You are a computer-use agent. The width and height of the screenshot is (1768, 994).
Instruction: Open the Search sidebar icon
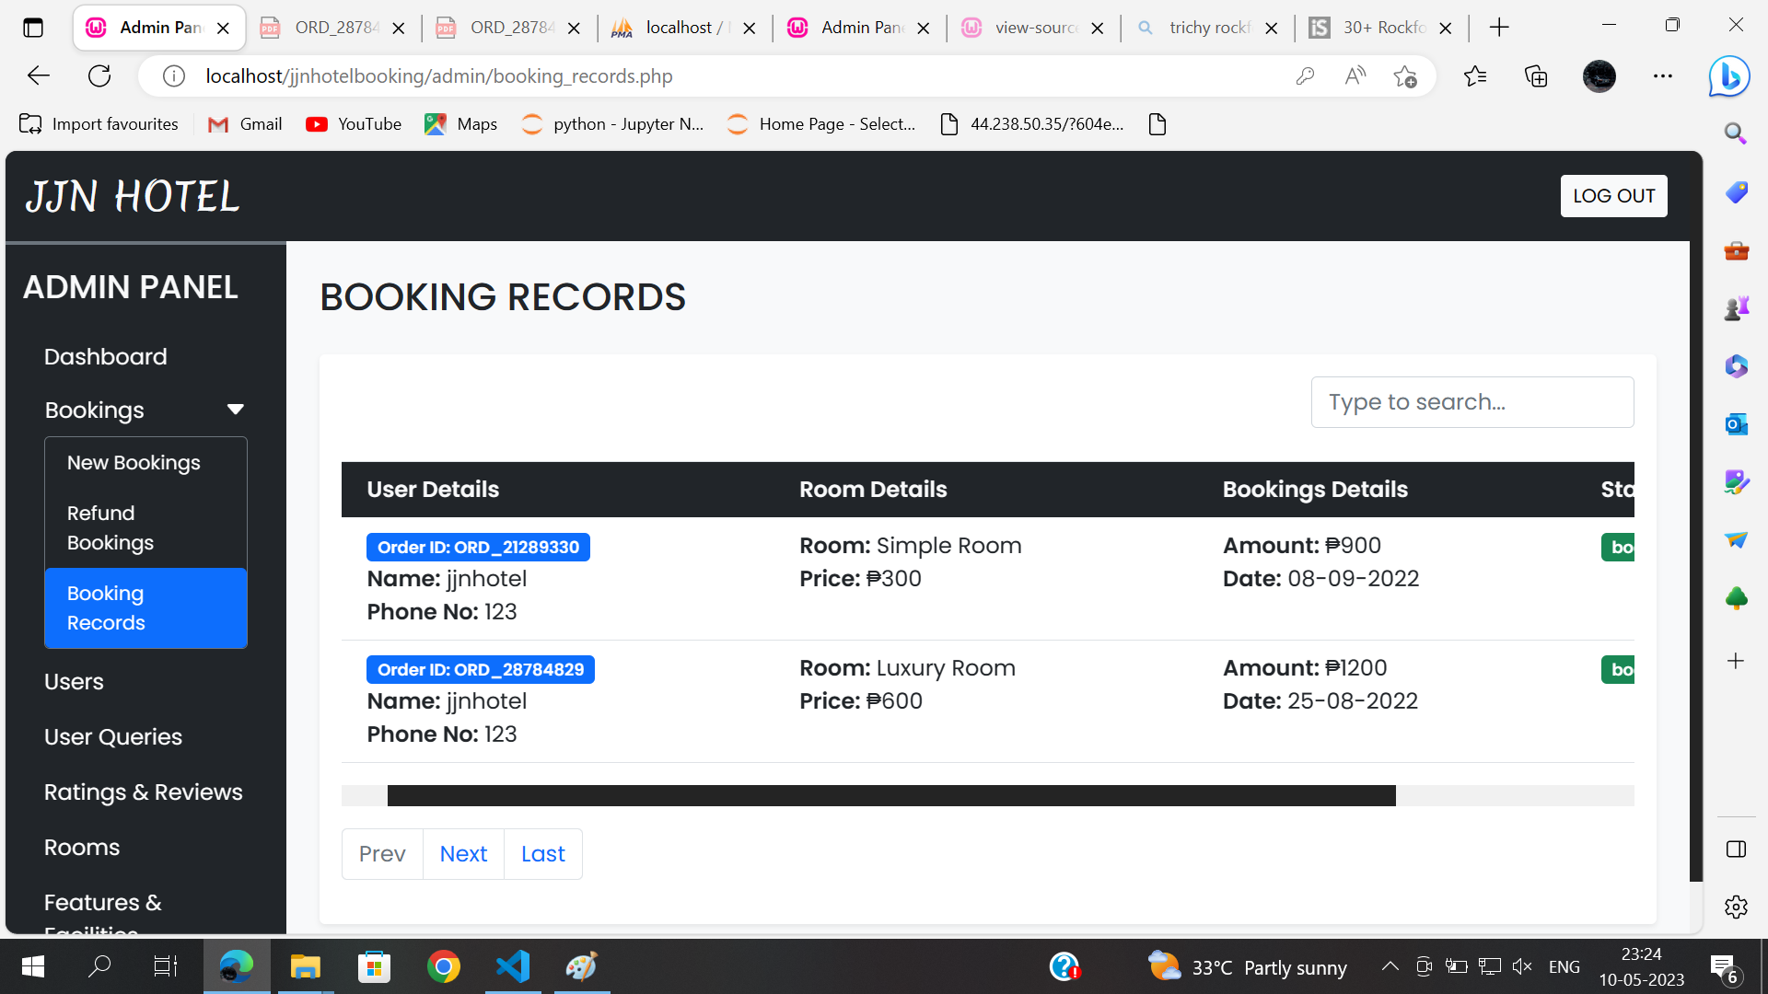(1735, 133)
